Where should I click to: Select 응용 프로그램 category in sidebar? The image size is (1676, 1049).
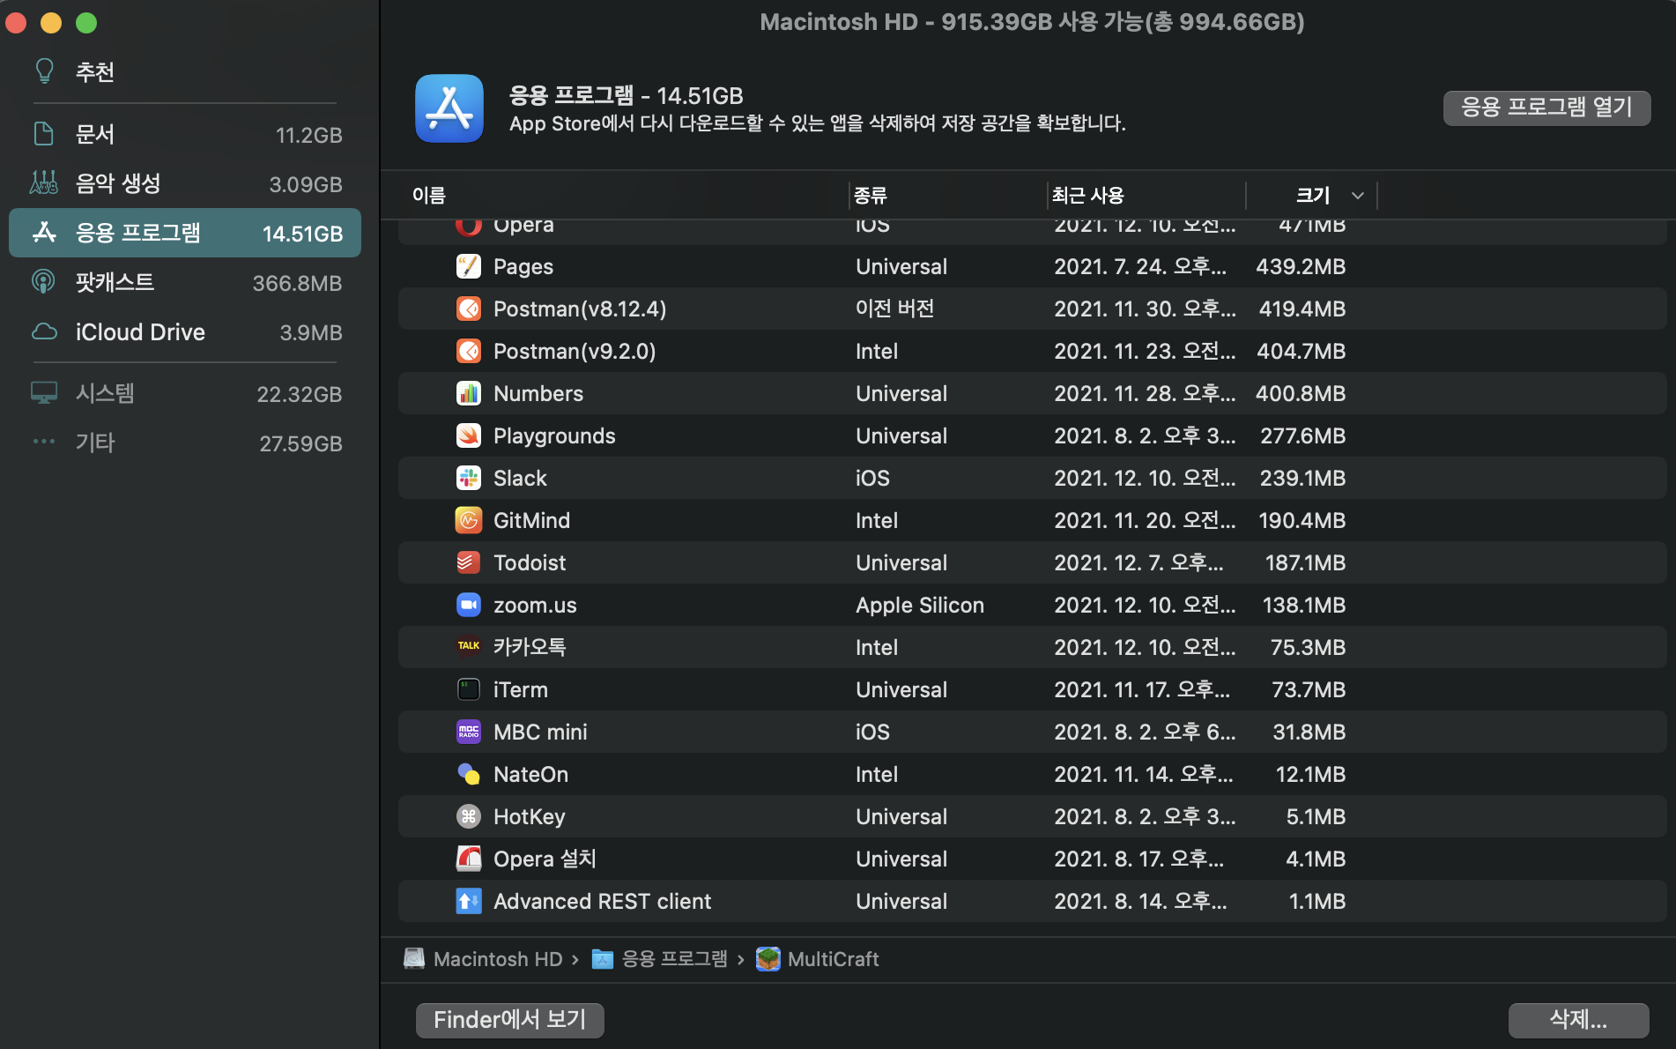pyautogui.click(x=185, y=233)
